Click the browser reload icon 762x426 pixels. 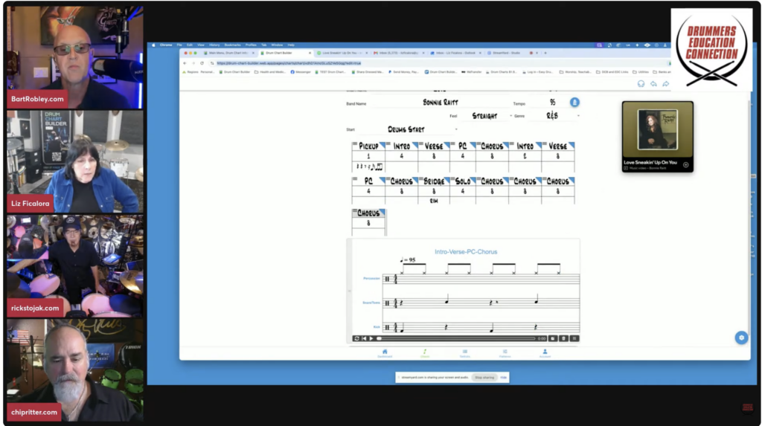tap(202, 63)
